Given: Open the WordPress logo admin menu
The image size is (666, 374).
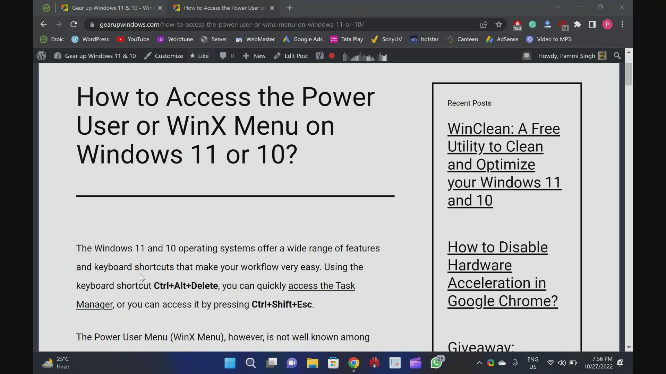Looking at the screenshot, I should 41,56.
